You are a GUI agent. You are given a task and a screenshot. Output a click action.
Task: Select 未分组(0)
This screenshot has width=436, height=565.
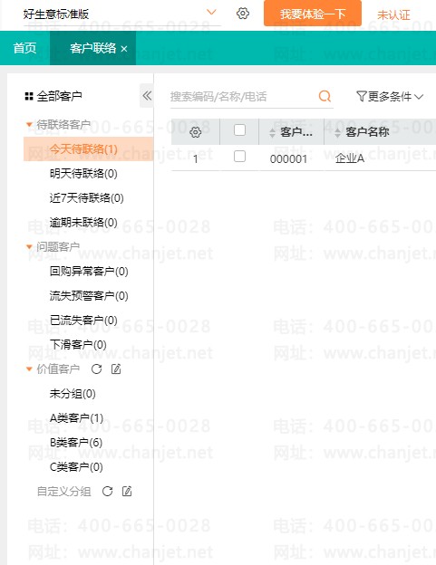[73, 394]
